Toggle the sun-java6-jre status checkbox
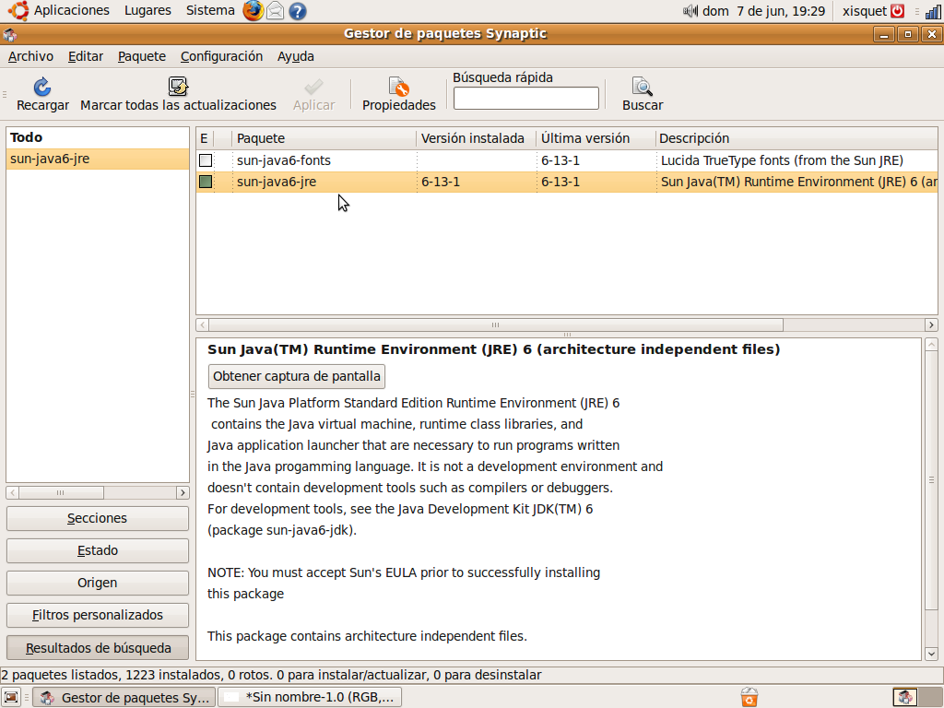The width and height of the screenshot is (944, 708). point(206,182)
